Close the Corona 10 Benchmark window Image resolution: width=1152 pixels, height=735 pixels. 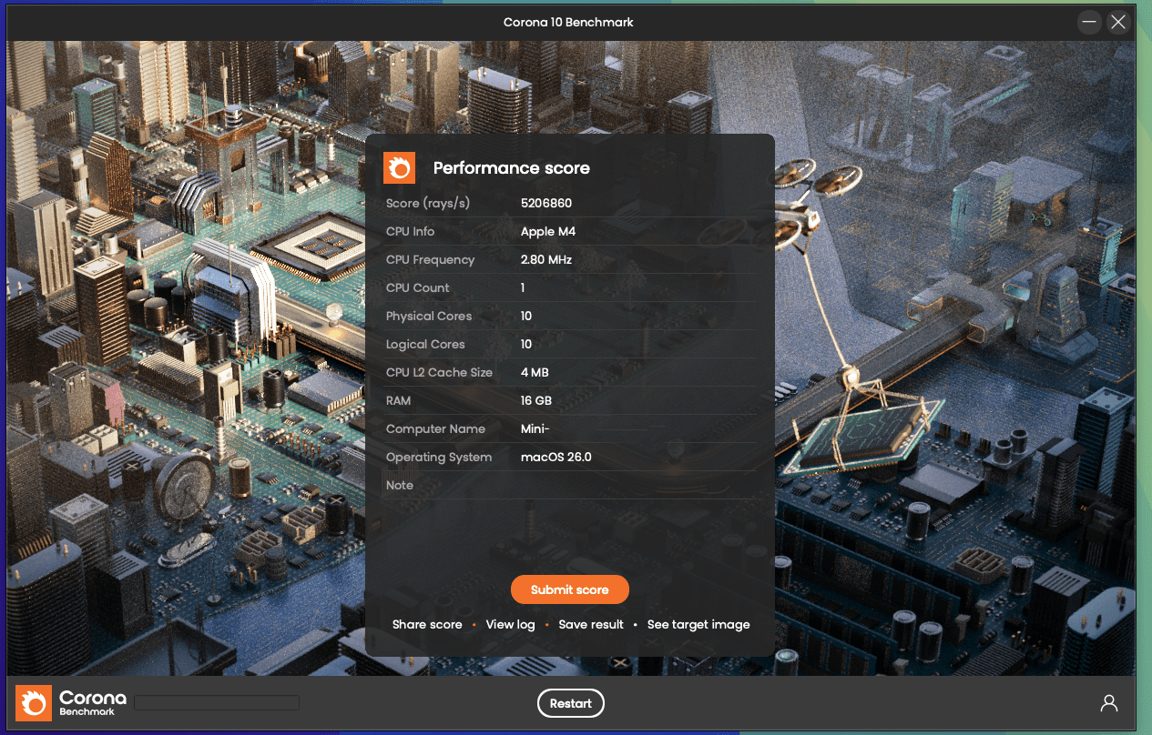(1118, 23)
